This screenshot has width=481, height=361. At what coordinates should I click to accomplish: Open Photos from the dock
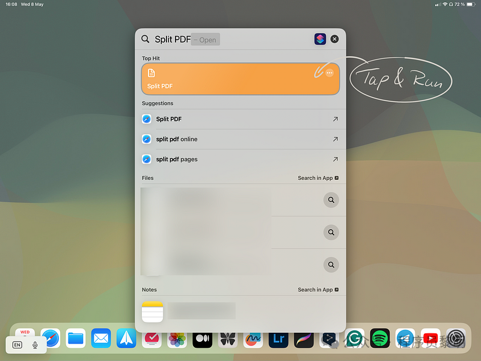[x=177, y=340]
